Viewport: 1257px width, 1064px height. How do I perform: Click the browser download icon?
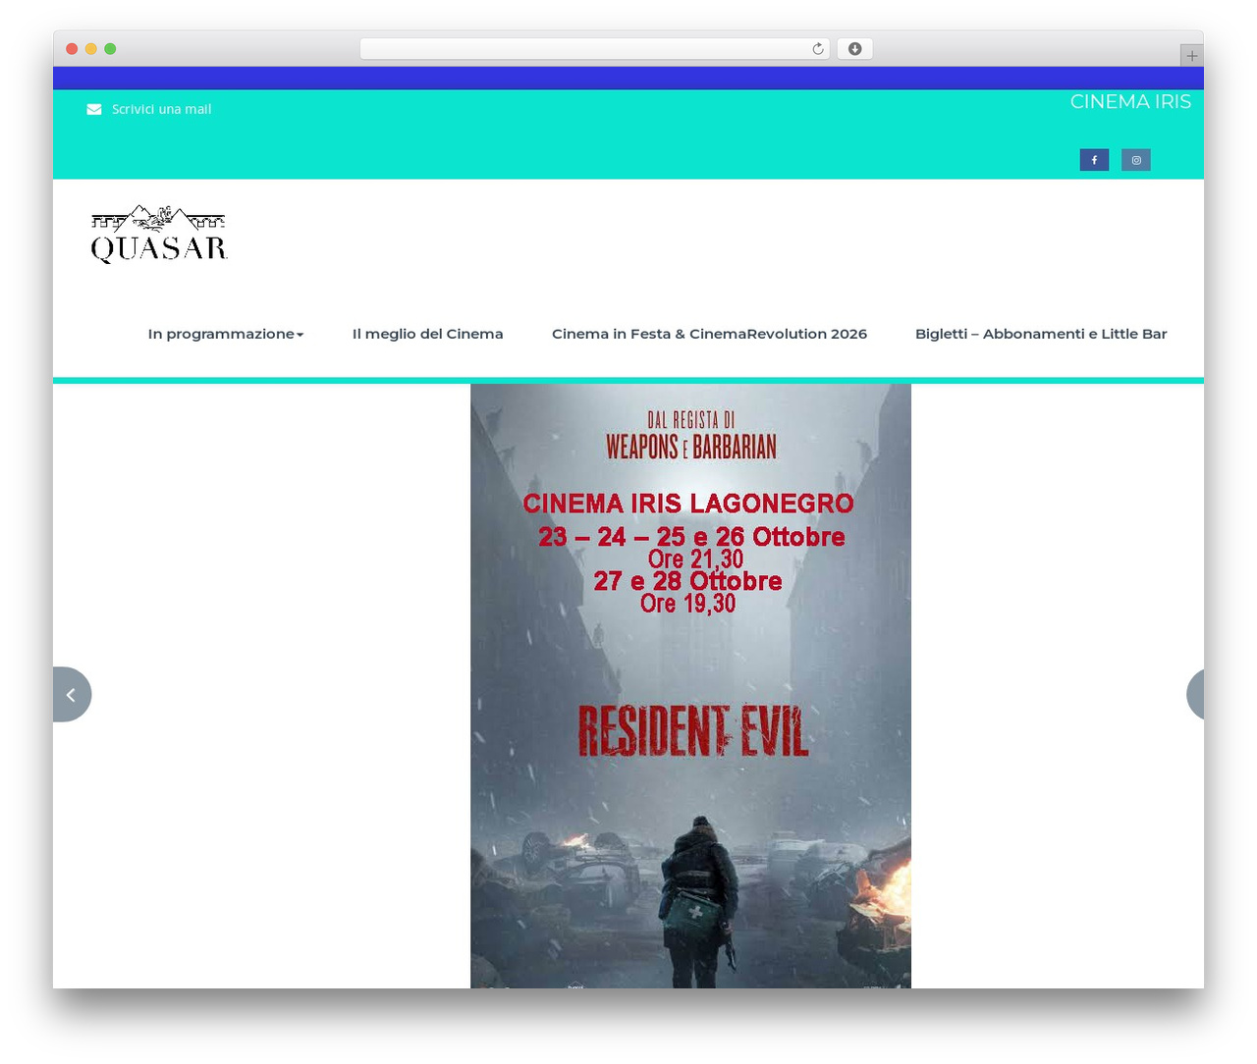point(854,49)
